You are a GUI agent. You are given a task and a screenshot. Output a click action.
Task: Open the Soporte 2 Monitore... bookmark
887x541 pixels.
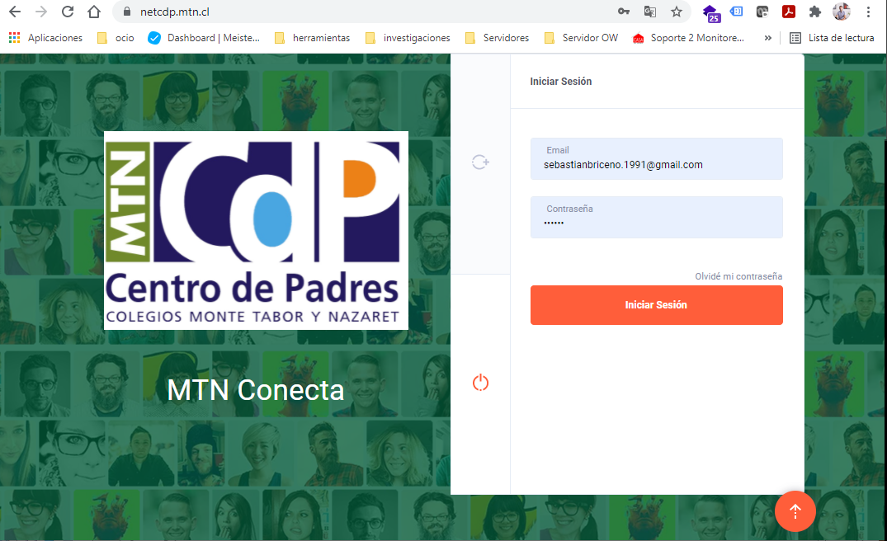(688, 38)
